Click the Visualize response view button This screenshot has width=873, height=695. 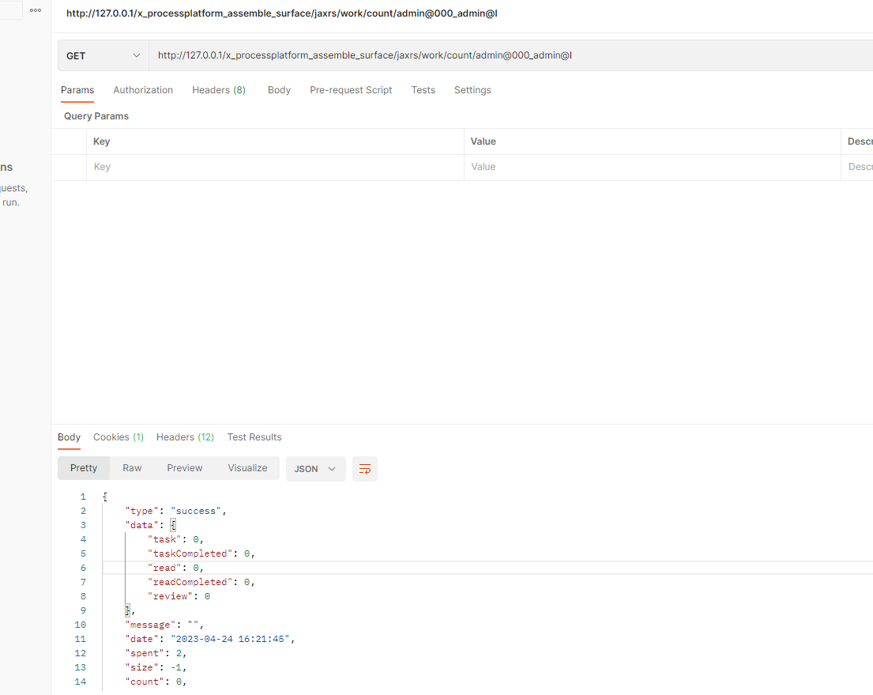point(247,468)
